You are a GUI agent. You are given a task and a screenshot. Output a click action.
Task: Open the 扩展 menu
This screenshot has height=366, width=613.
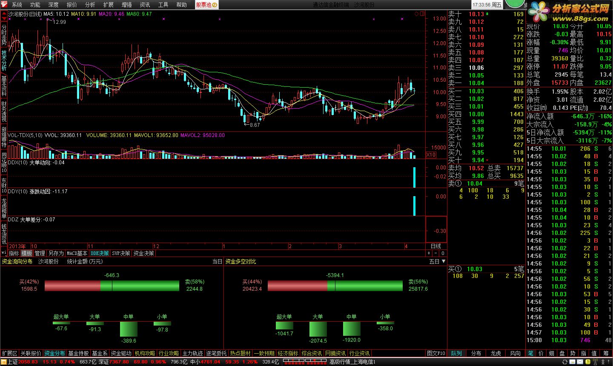[x=108, y=5]
